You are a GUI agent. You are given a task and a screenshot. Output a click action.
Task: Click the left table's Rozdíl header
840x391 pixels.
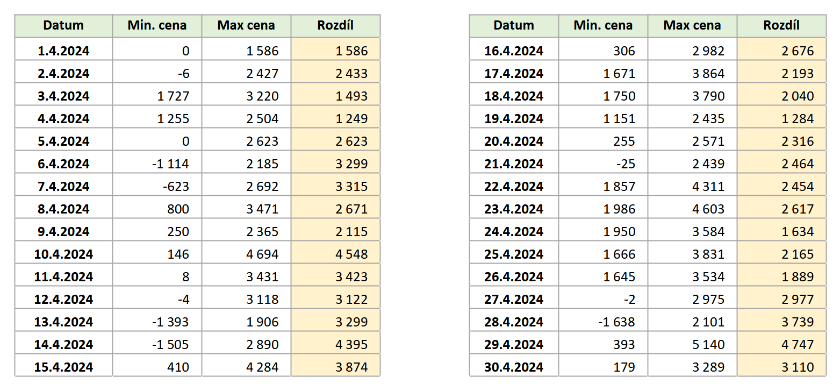pos(335,25)
